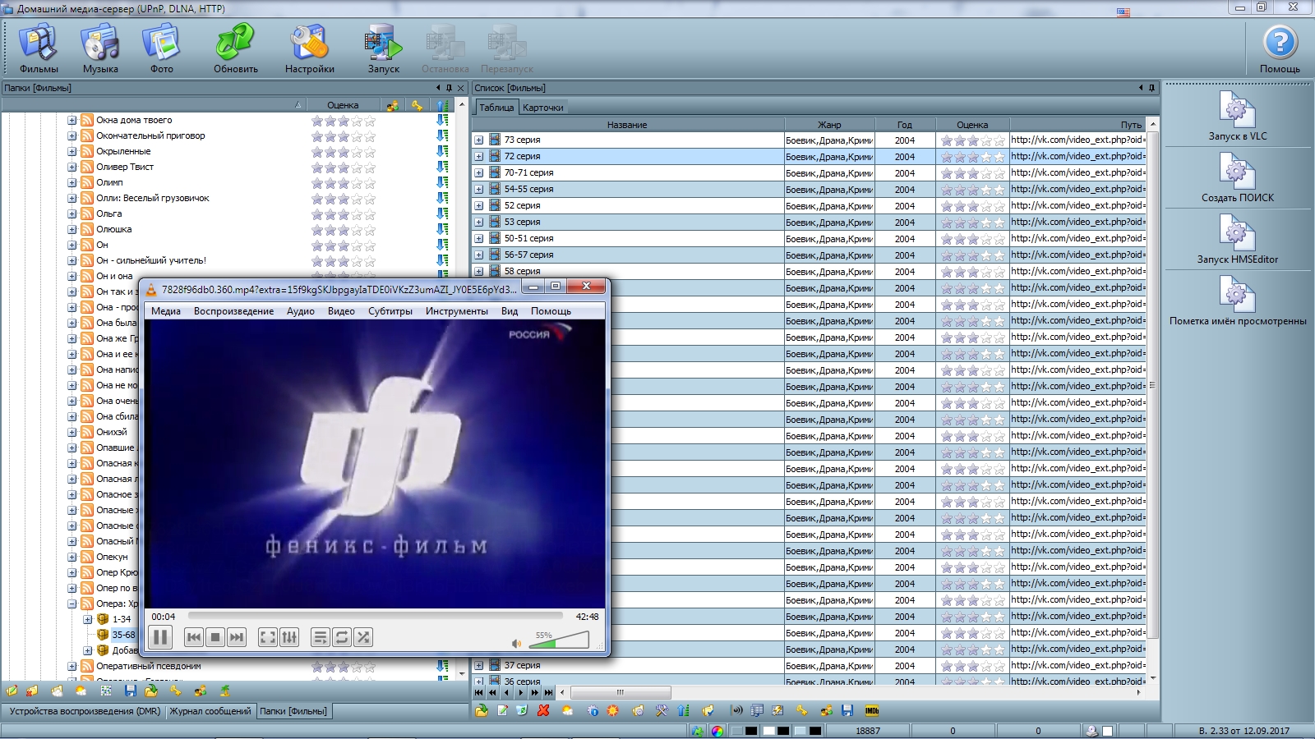
Task: Open Настройки (Settings) from the toolbar
Action: (309, 44)
